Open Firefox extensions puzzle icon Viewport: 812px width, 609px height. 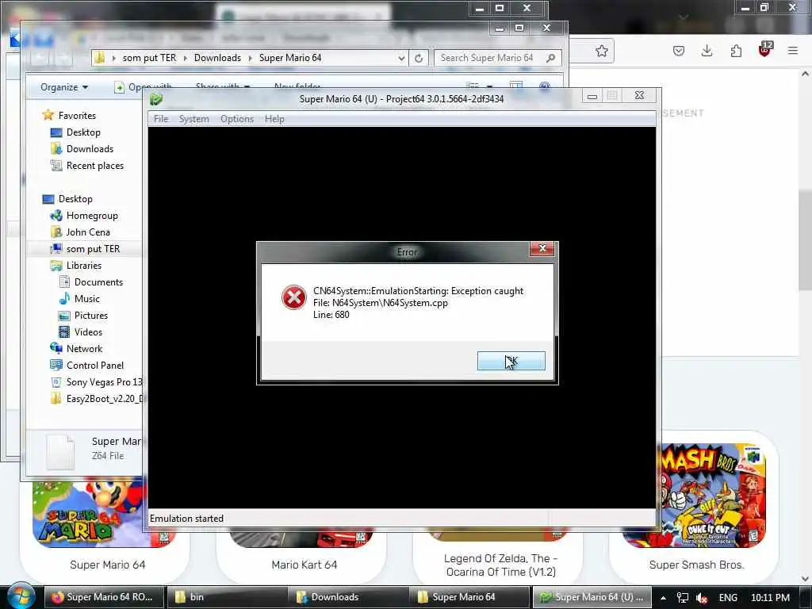click(x=736, y=51)
